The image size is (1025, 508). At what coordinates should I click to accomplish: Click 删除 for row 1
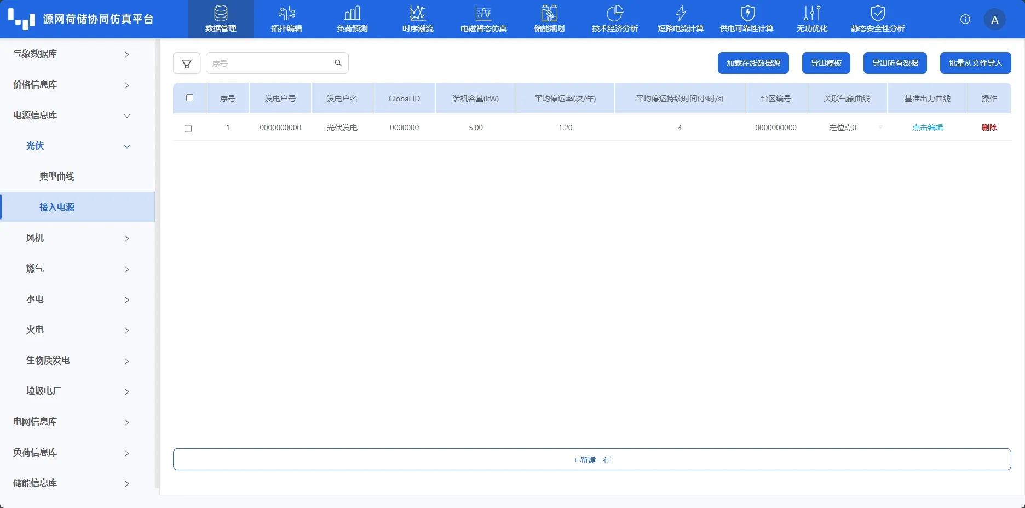[989, 128]
